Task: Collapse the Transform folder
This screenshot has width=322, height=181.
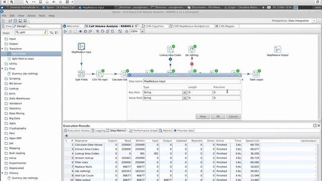Action: click(x=2, y=49)
